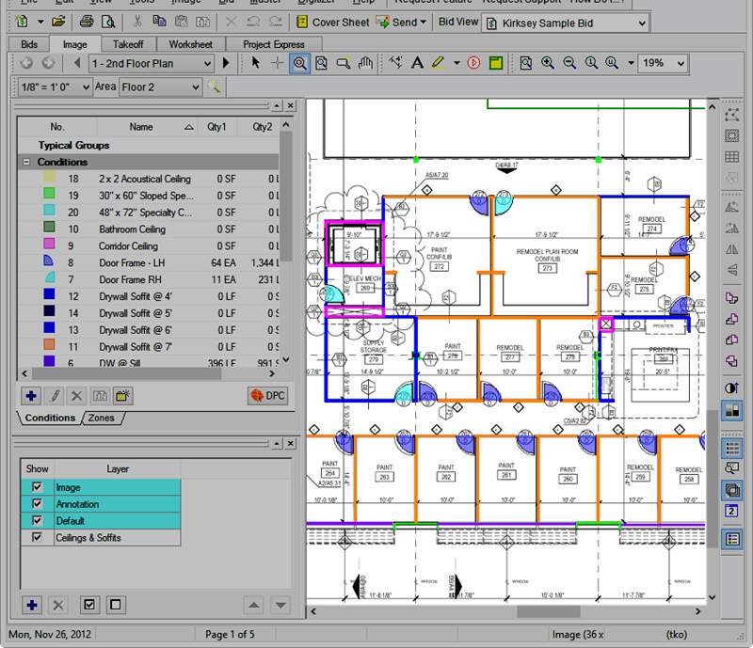Close the Conditions panel with X

291,105
